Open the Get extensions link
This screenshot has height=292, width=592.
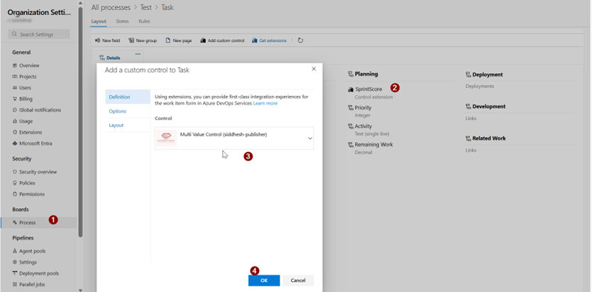tap(269, 40)
